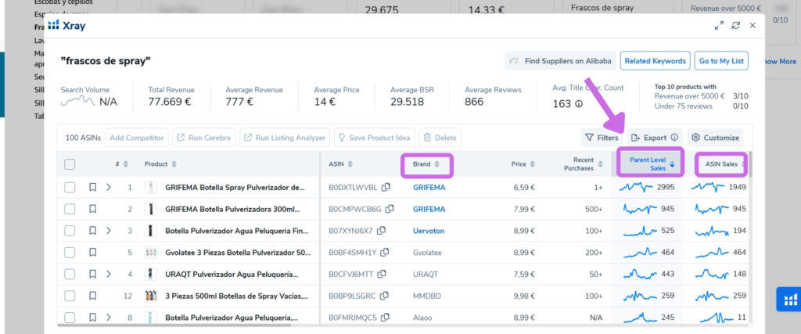Bookmark the Uervoton Botella Pulverizador row
The height and width of the screenshot is (334, 801).
(92, 231)
